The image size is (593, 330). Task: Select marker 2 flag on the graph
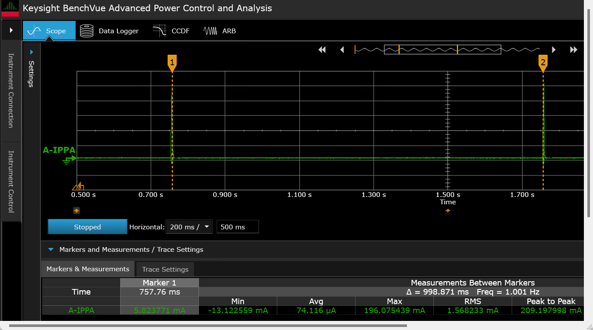point(543,63)
